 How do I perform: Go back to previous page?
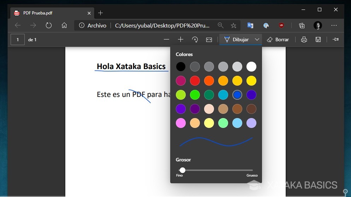tap(18, 25)
